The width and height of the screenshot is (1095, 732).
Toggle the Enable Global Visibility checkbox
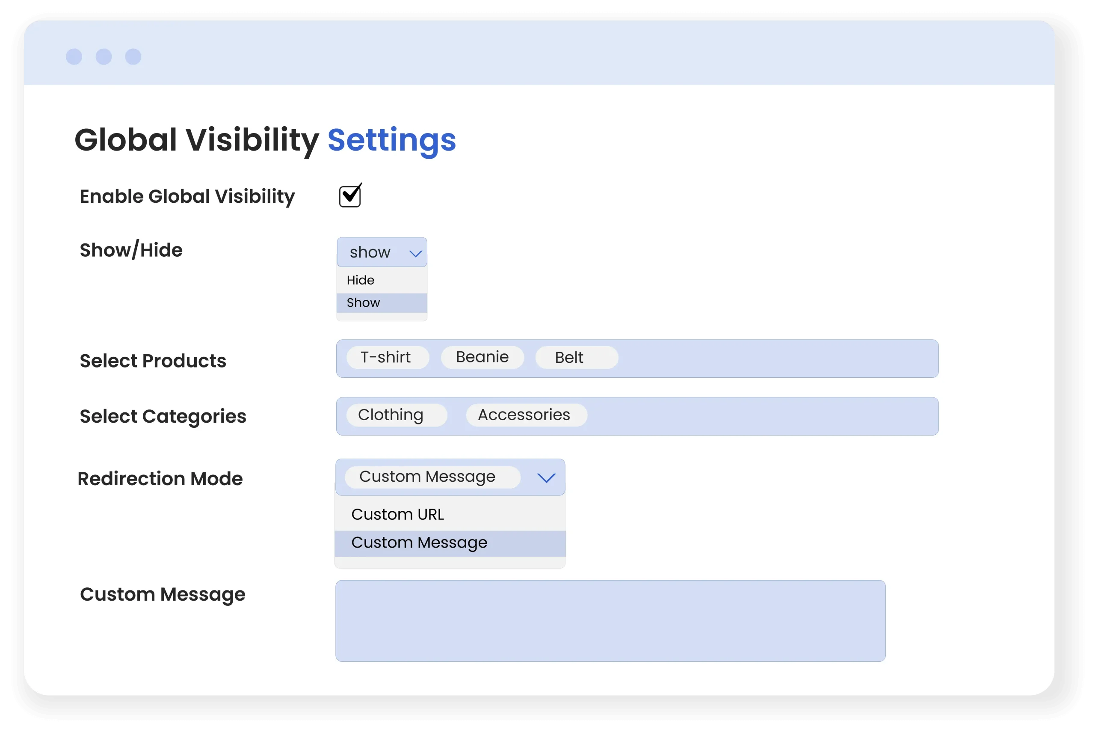[349, 196]
